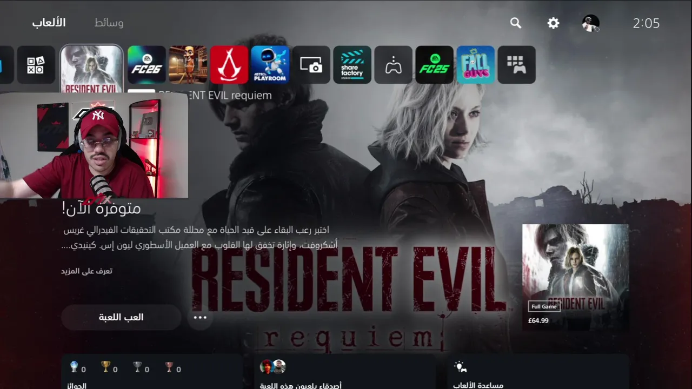Open the settings gear icon
The height and width of the screenshot is (389, 692).
[x=553, y=23]
